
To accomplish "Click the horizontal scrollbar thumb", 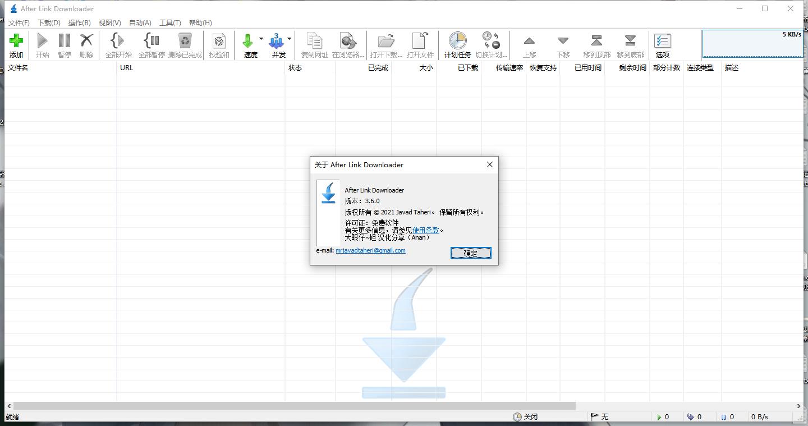I will click(295, 406).
